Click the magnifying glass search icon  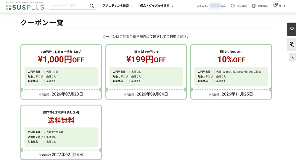click(91, 6)
